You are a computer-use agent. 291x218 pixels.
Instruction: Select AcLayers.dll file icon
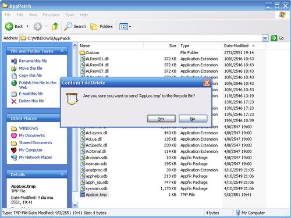(83, 133)
